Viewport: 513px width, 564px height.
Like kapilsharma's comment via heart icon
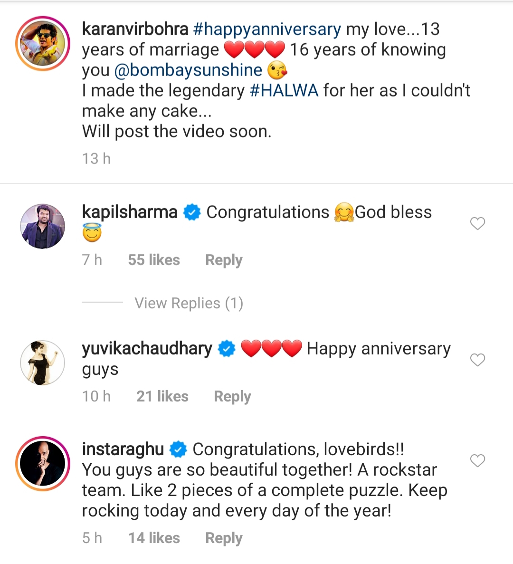pos(477,223)
